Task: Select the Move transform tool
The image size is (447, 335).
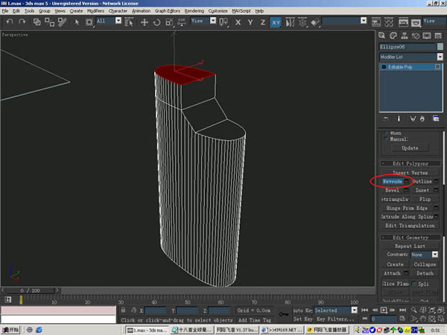Action: 144,22
